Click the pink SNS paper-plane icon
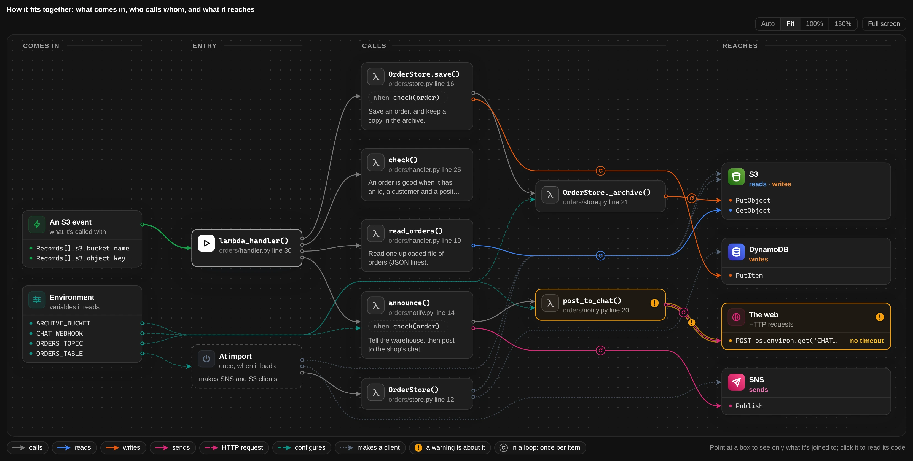This screenshot has width=913, height=461. pos(736,382)
